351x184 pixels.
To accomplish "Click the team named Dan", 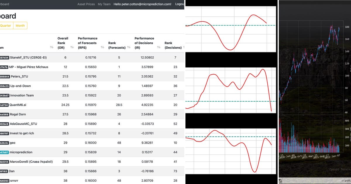I will (x=12, y=171).
